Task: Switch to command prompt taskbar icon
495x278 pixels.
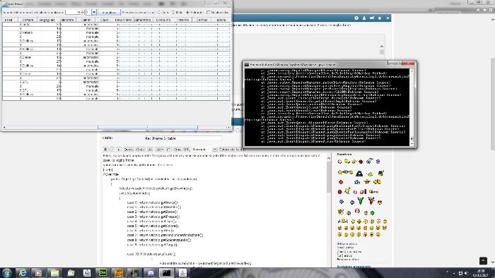Action: click(x=166, y=273)
